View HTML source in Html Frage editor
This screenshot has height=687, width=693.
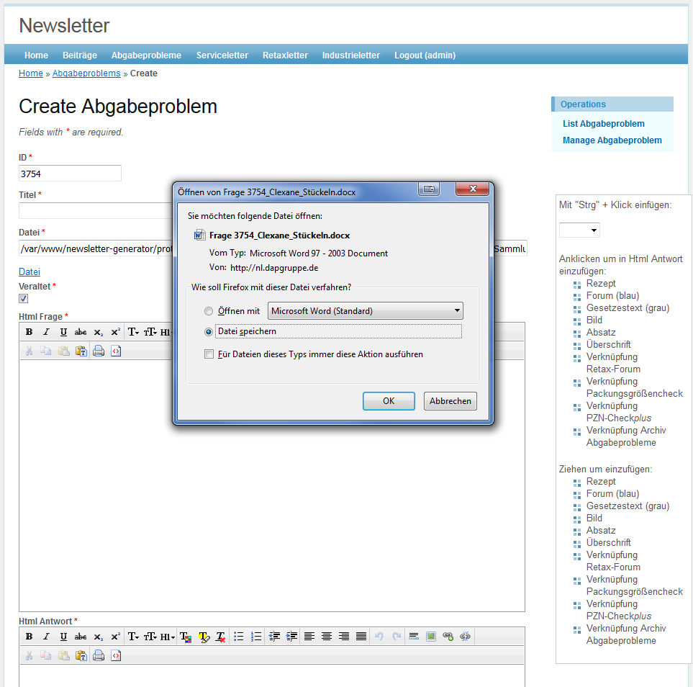pos(116,351)
